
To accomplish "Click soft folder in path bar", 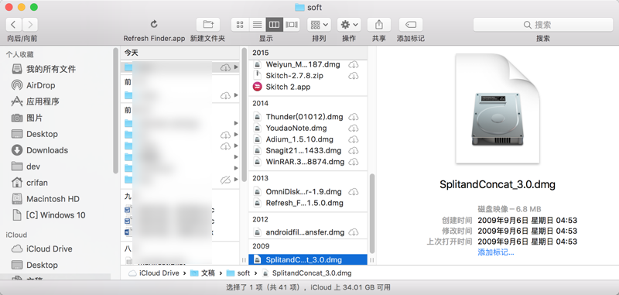I will click(x=239, y=273).
